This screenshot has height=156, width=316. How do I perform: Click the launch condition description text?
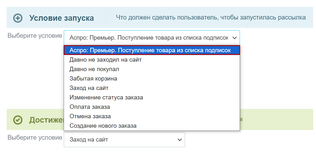211,18
